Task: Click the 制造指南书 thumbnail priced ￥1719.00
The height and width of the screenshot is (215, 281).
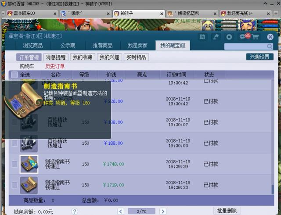Action: pyautogui.click(x=29, y=185)
